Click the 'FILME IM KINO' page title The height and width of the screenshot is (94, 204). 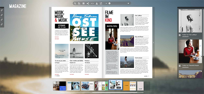point(109,16)
